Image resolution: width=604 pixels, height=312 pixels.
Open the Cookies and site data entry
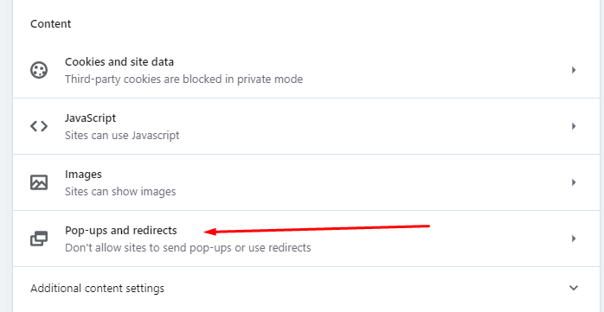[x=306, y=70]
